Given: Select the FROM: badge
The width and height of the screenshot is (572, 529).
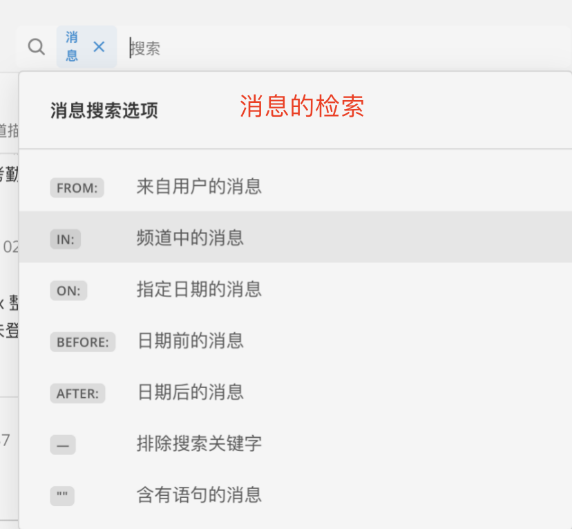Looking at the screenshot, I should (x=77, y=188).
